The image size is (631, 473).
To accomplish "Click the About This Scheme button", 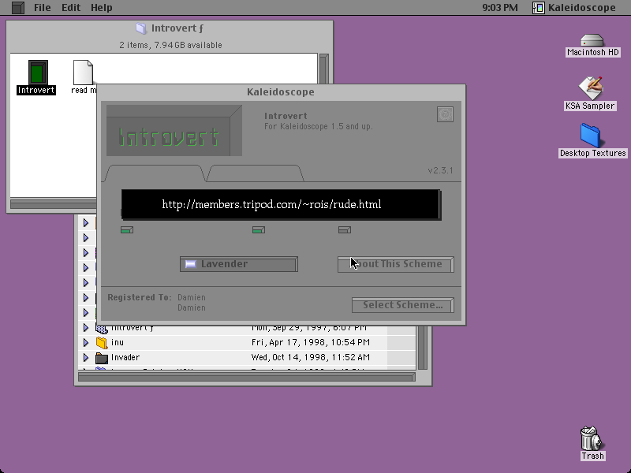I will tap(396, 264).
